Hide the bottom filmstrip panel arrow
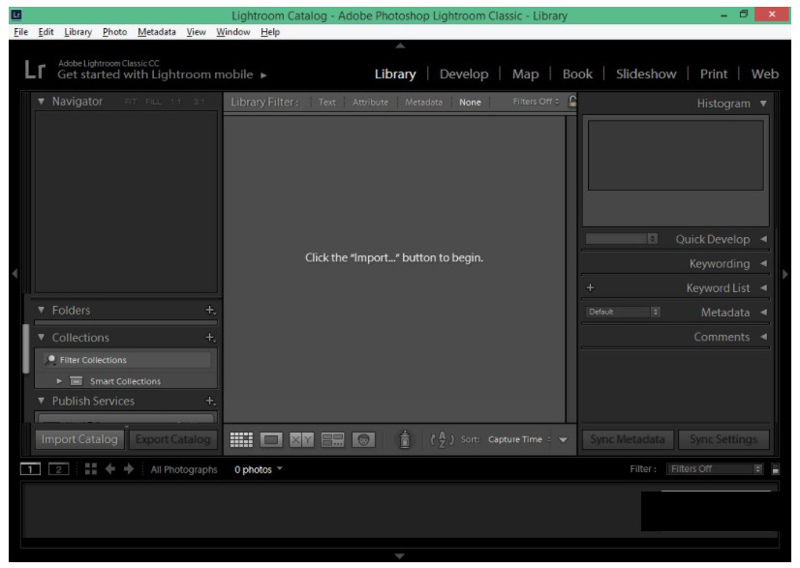800x568 pixels. (400, 555)
